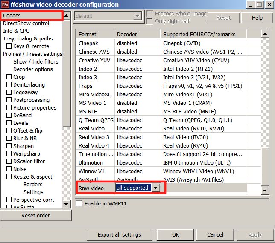
Task: Click the Help button
Action: [x=257, y=18]
